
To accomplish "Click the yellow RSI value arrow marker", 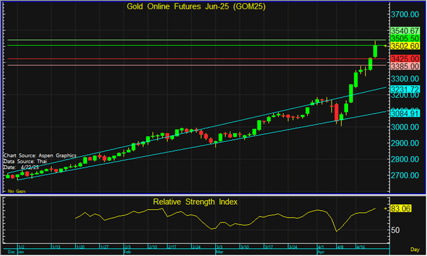I will click(386, 209).
